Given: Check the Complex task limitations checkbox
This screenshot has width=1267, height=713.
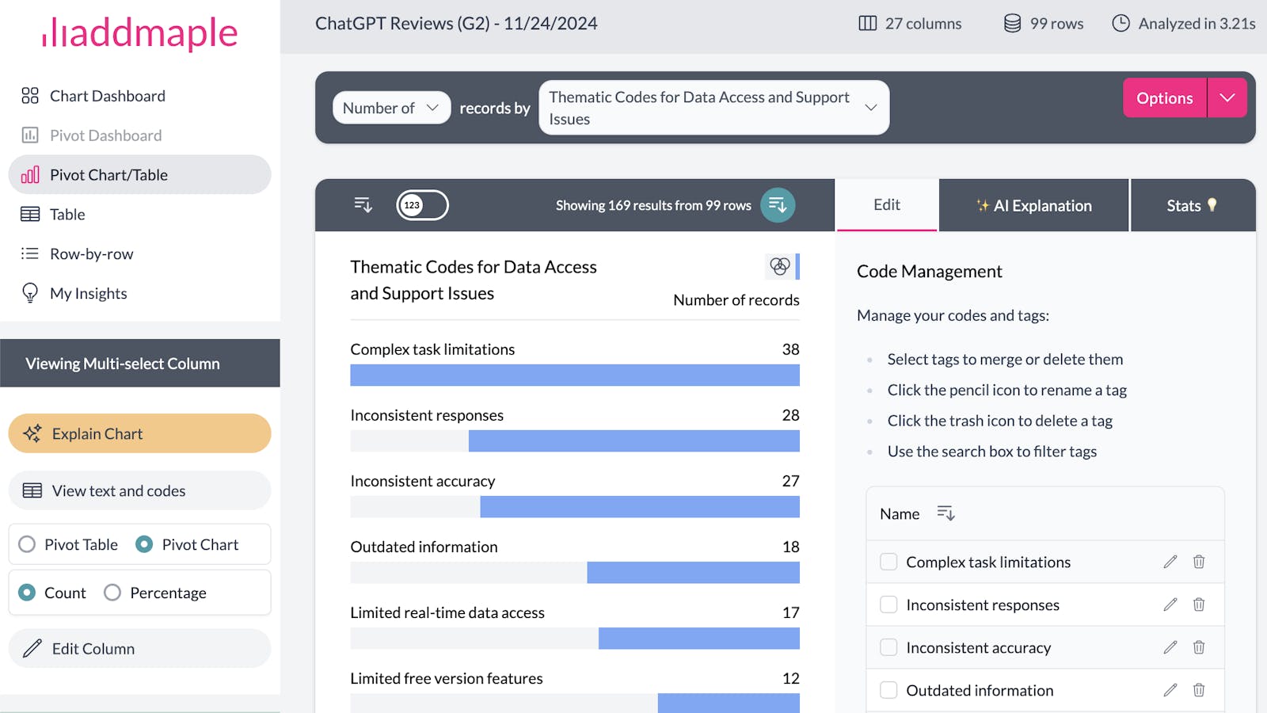Looking at the screenshot, I should 888,562.
